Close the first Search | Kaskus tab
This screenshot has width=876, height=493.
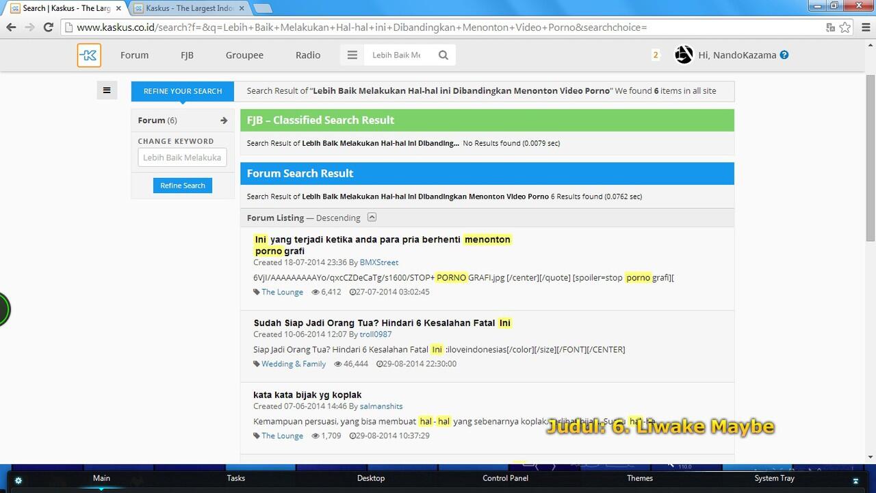(118, 8)
